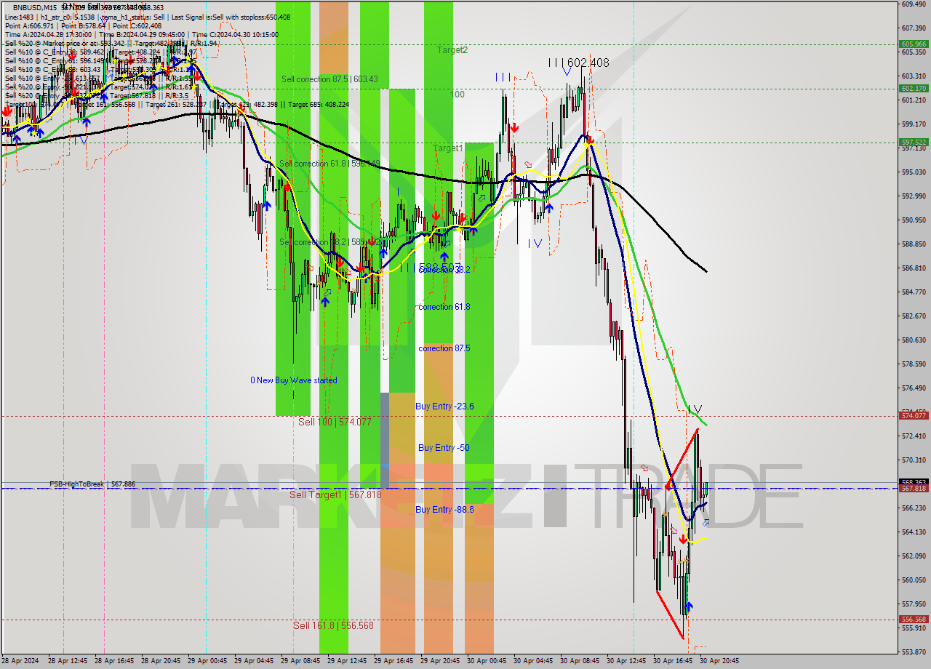Click the 'Buy Entry -88.6' label
This screenshot has width=931, height=669.
pyautogui.click(x=445, y=510)
